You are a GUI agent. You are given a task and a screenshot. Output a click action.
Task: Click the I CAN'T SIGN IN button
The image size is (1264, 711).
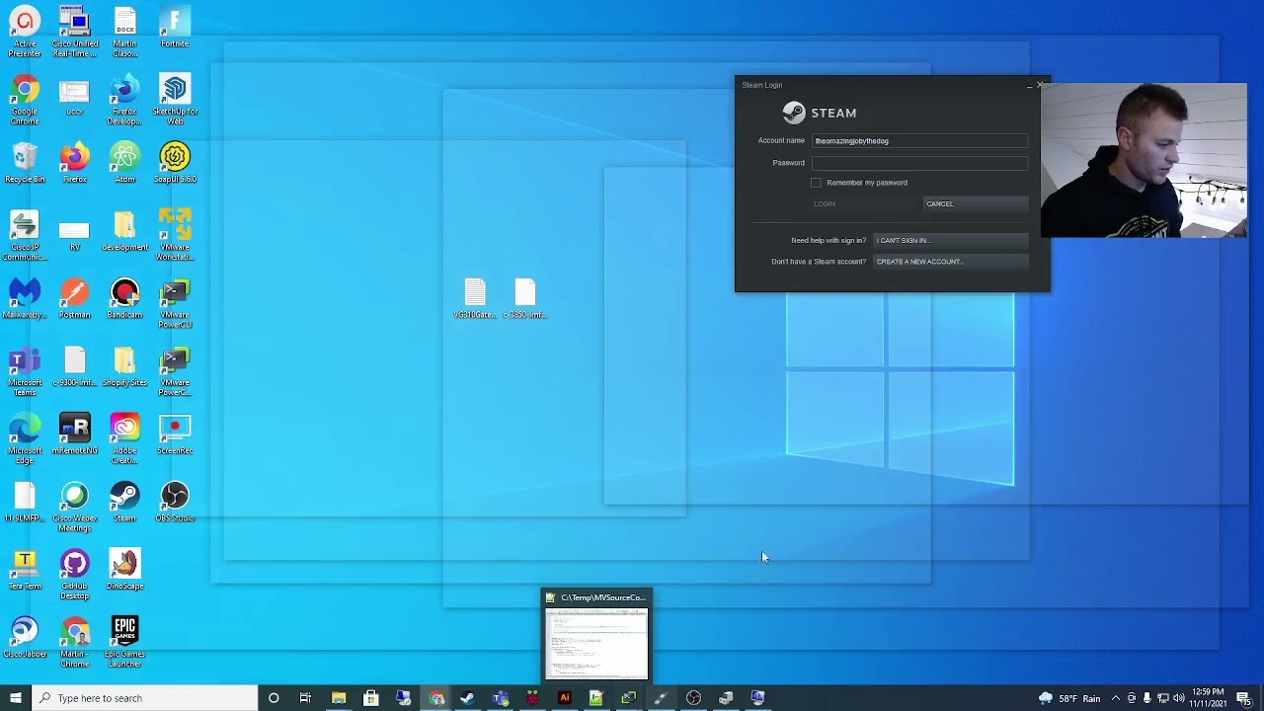[x=950, y=240]
